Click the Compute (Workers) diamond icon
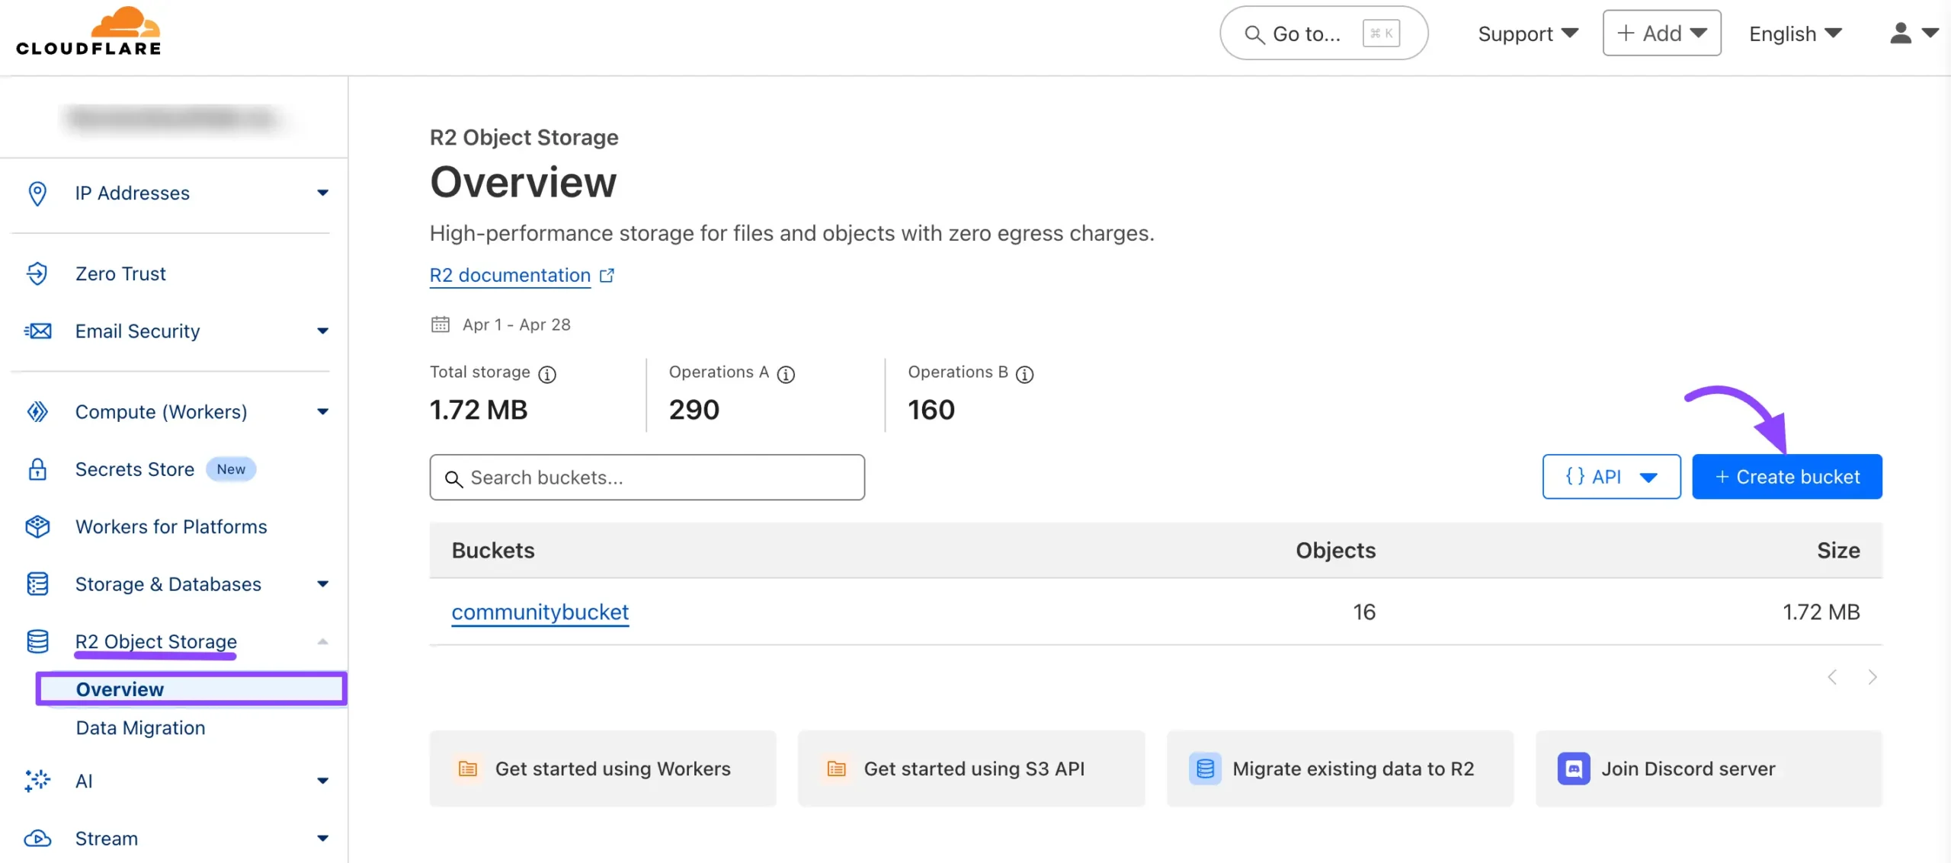1951x863 pixels. (37, 412)
